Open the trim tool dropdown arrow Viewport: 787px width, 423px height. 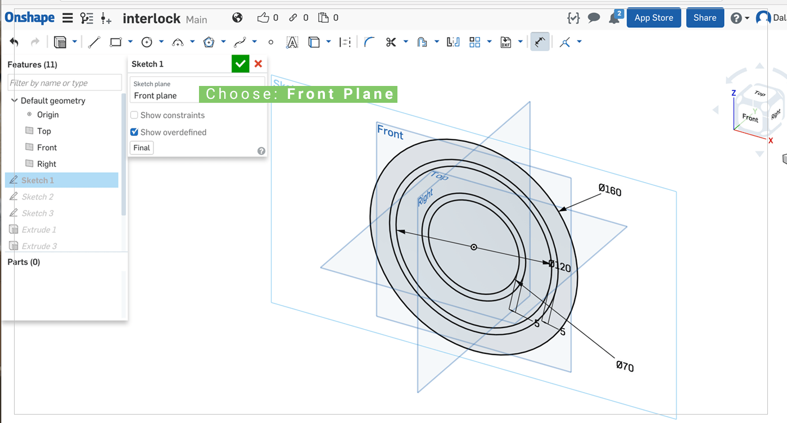click(x=406, y=42)
